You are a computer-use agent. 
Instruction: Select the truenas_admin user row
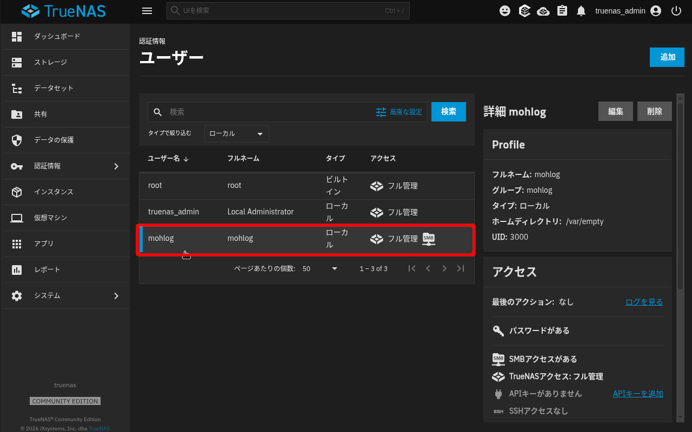tap(307, 212)
